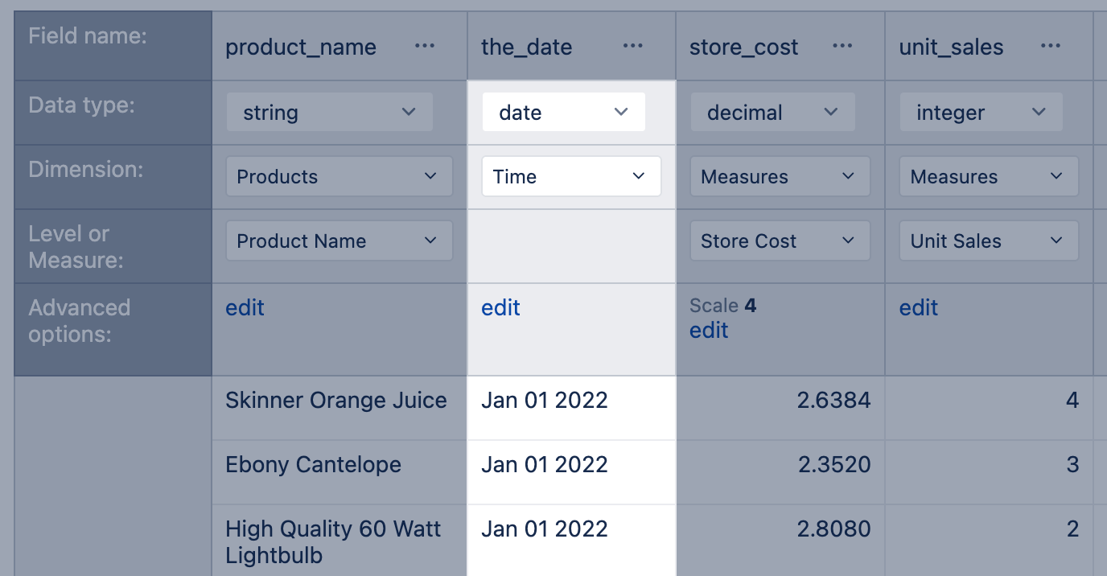Viewport: 1107px width, 576px height.
Task: Open the Store Cost measure dropdown
Action: click(x=780, y=241)
